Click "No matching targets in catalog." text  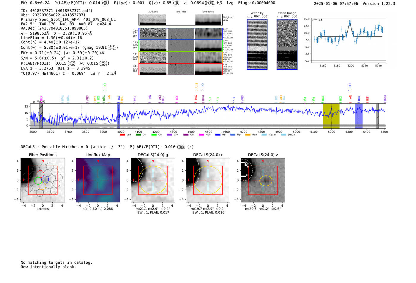pos(56,263)
